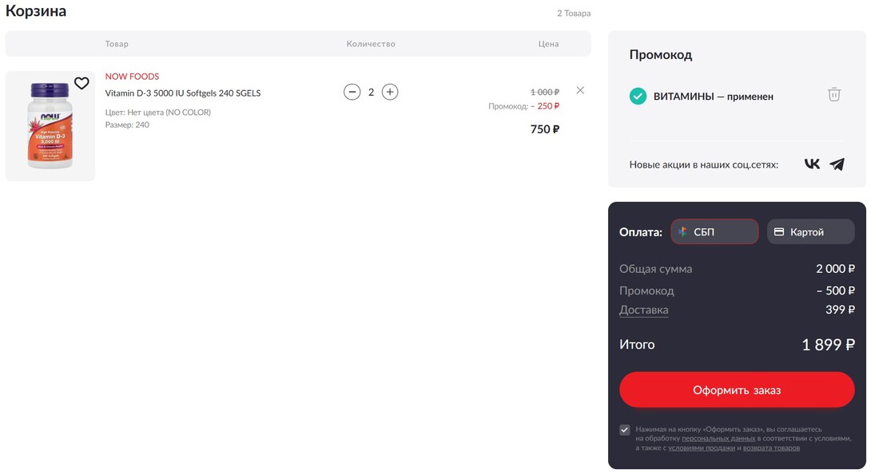Click the quantity value field
Image resolution: width=871 pixels, height=474 pixels.
371,92
